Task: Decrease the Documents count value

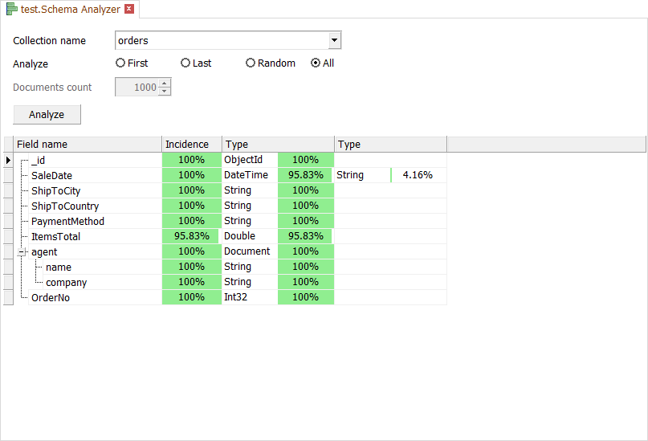Action: pyautogui.click(x=165, y=91)
